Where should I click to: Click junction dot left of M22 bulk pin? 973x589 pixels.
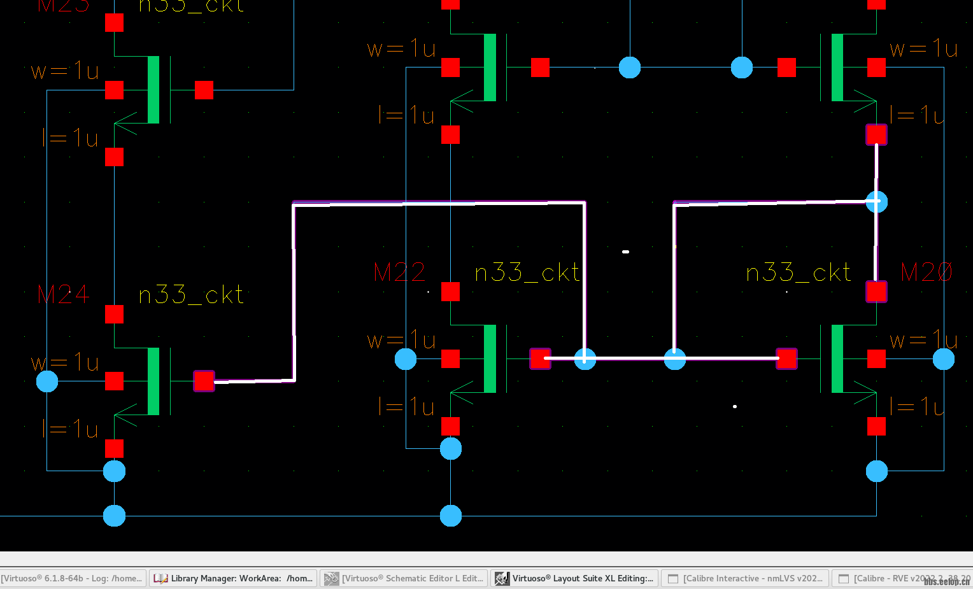[406, 358]
